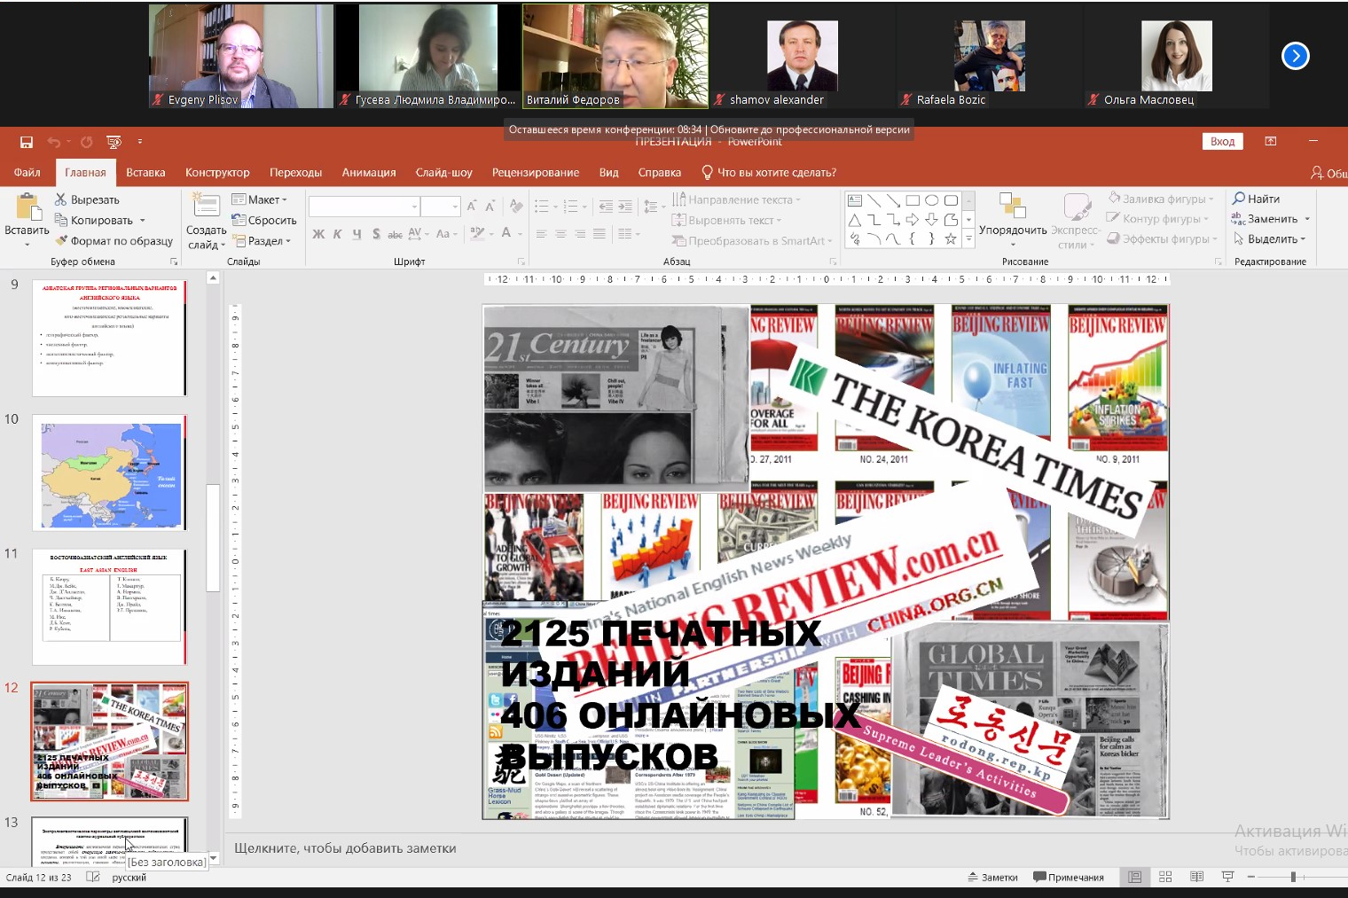Open font size combo box
Viewport: 1348px width, 898px height.
coord(440,207)
